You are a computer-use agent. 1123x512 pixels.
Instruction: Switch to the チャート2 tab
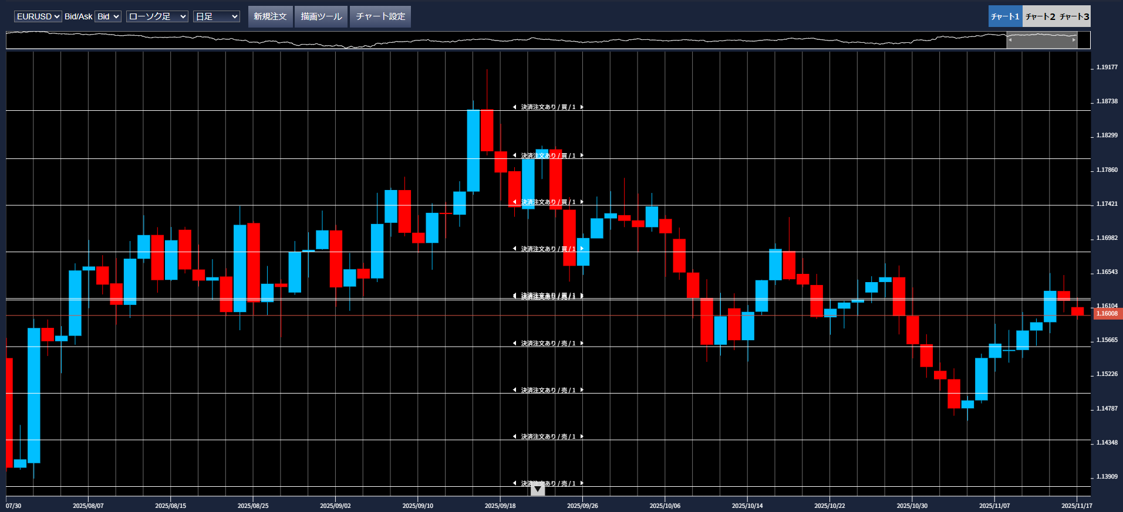point(1040,16)
